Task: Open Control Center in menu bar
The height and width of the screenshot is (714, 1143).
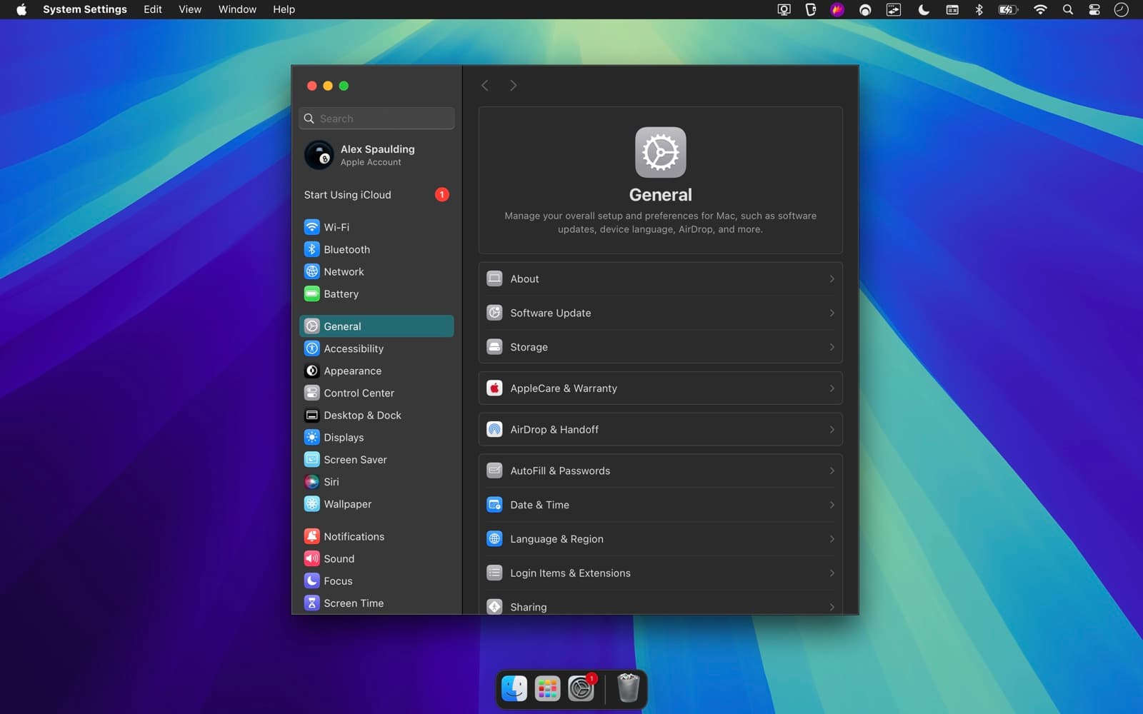Action: click(1094, 9)
